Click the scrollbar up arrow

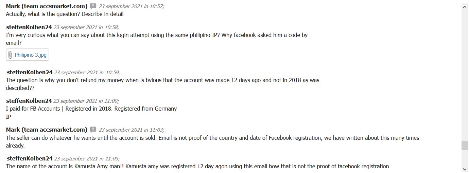tap(465, 6)
